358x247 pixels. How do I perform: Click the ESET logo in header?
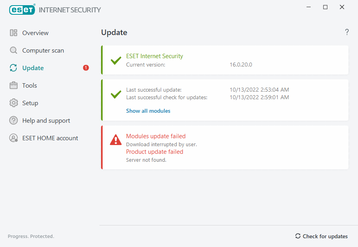22,10
